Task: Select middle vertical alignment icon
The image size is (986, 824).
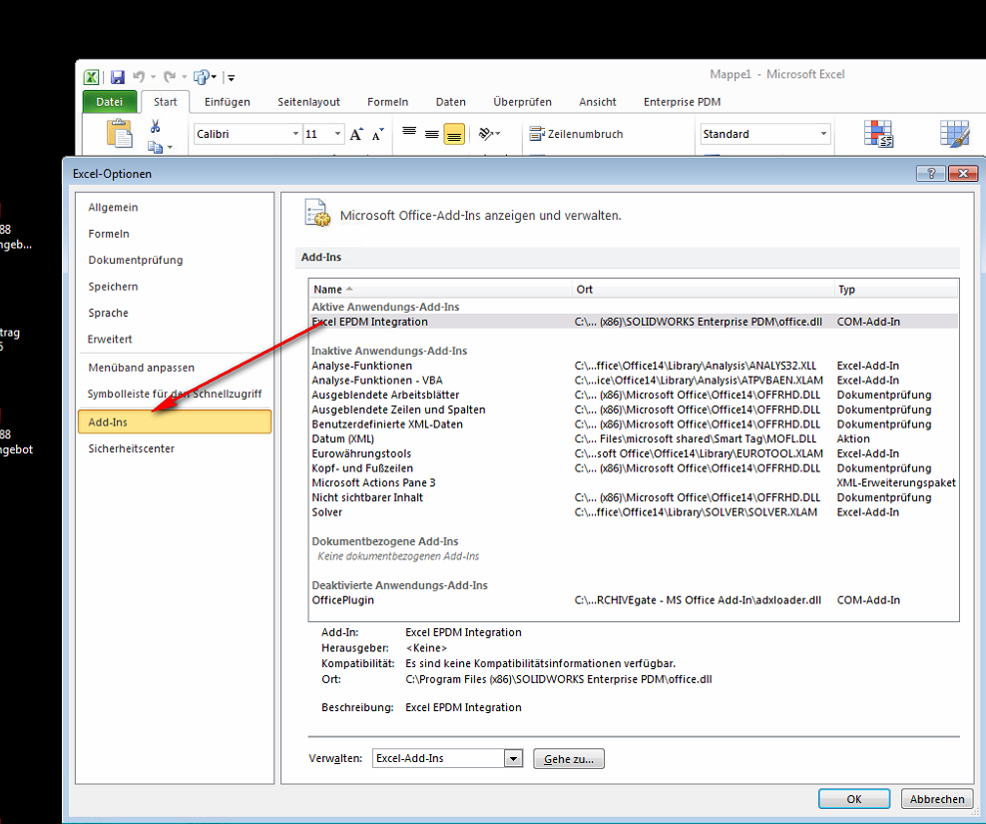Action: click(431, 134)
